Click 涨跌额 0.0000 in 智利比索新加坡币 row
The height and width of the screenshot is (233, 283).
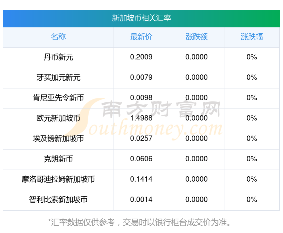196,200
